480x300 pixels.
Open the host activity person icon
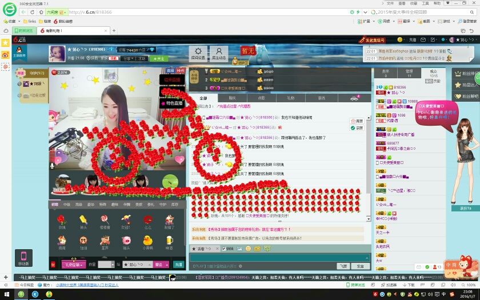219,54
